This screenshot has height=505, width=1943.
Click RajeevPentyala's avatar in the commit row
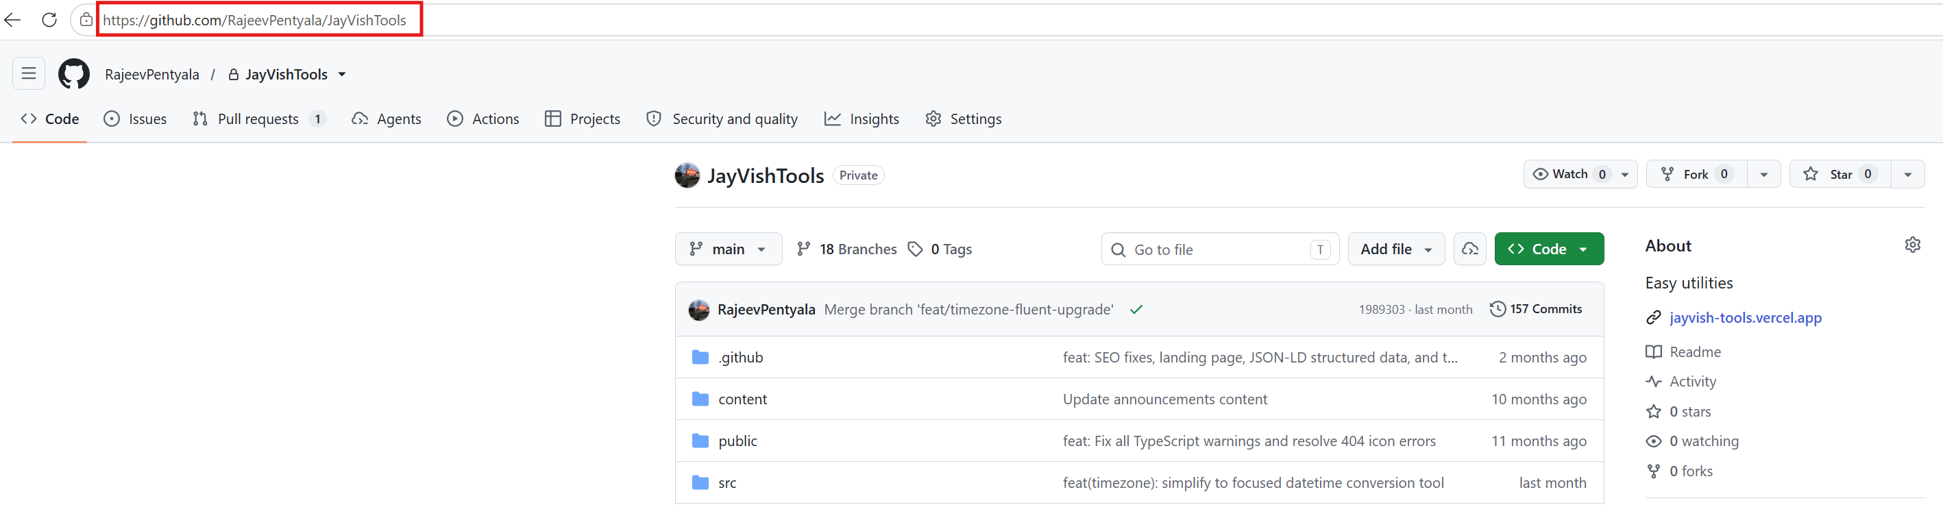coord(698,310)
